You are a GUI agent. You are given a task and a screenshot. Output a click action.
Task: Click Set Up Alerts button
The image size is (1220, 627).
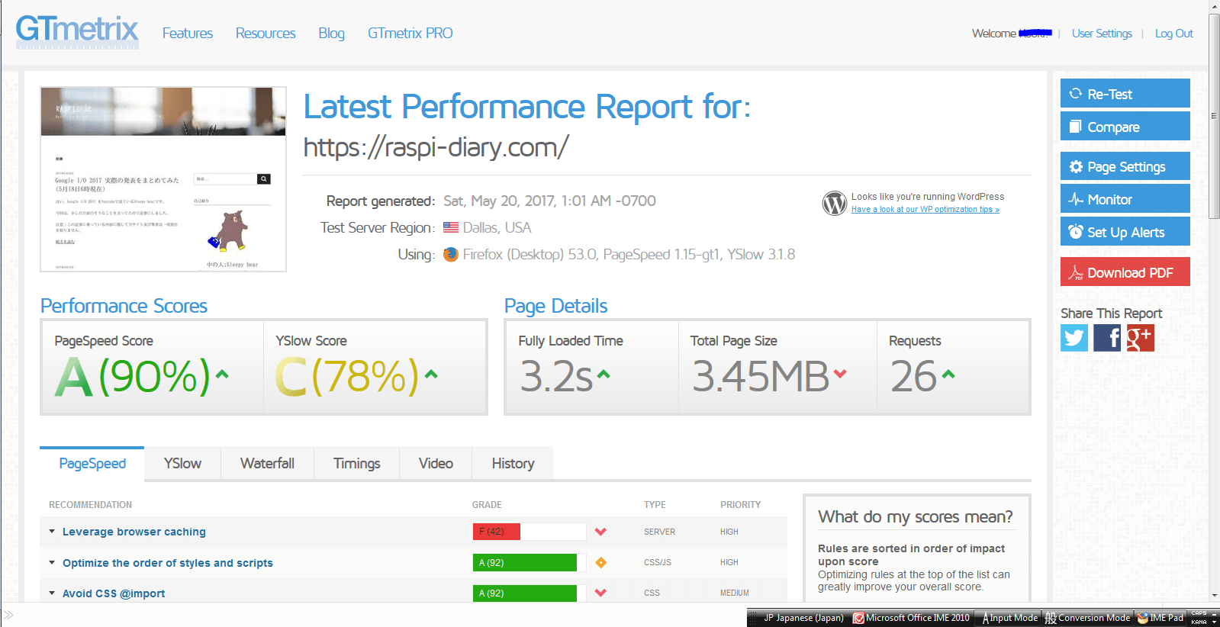point(1125,231)
